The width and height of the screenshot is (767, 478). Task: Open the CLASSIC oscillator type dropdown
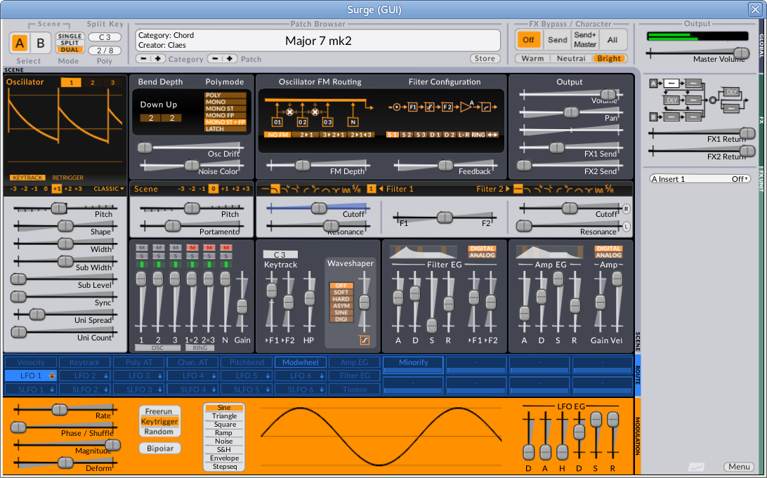(109, 189)
